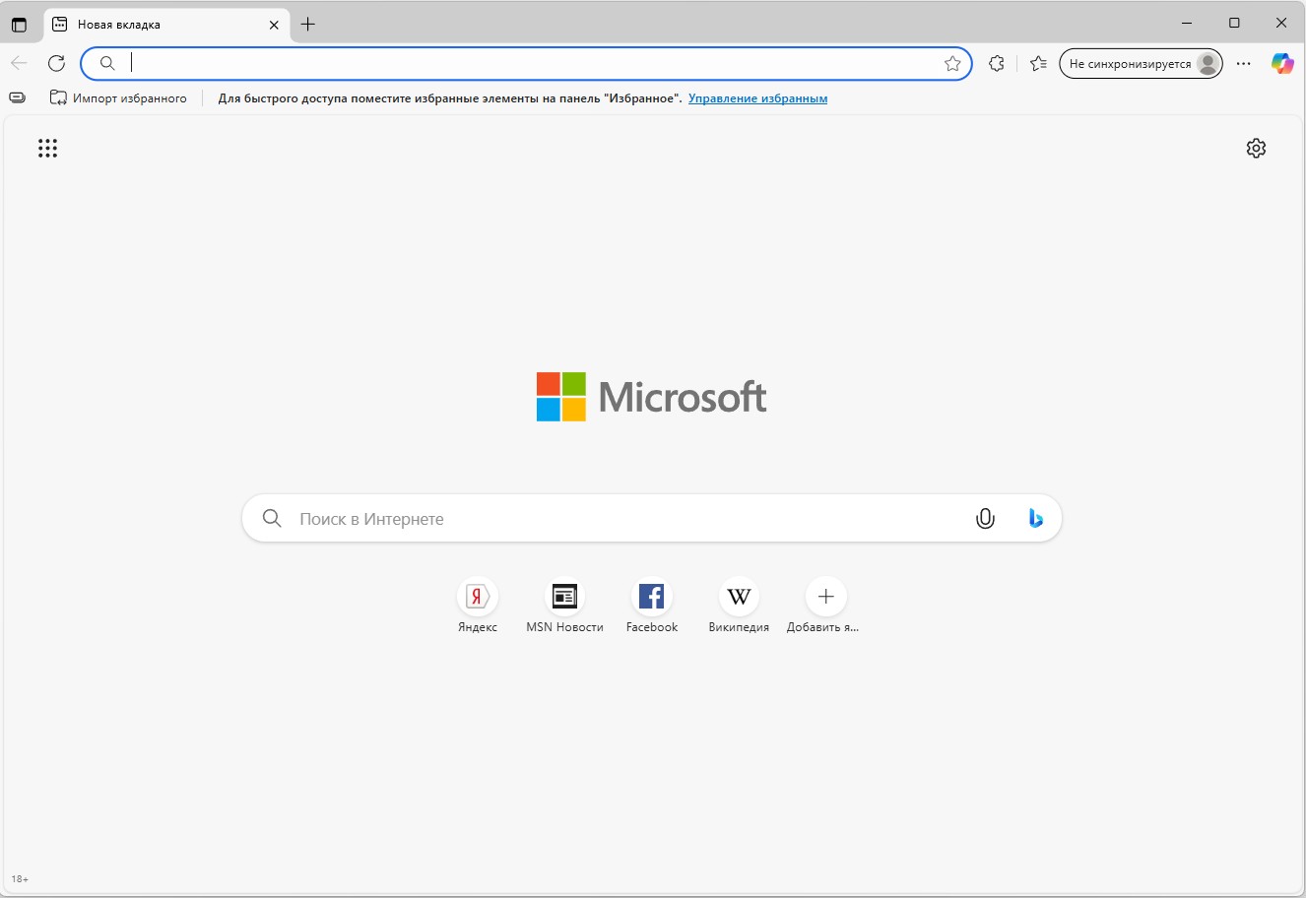
Task: Click the Refresh page button
Action: pyautogui.click(x=57, y=64)
